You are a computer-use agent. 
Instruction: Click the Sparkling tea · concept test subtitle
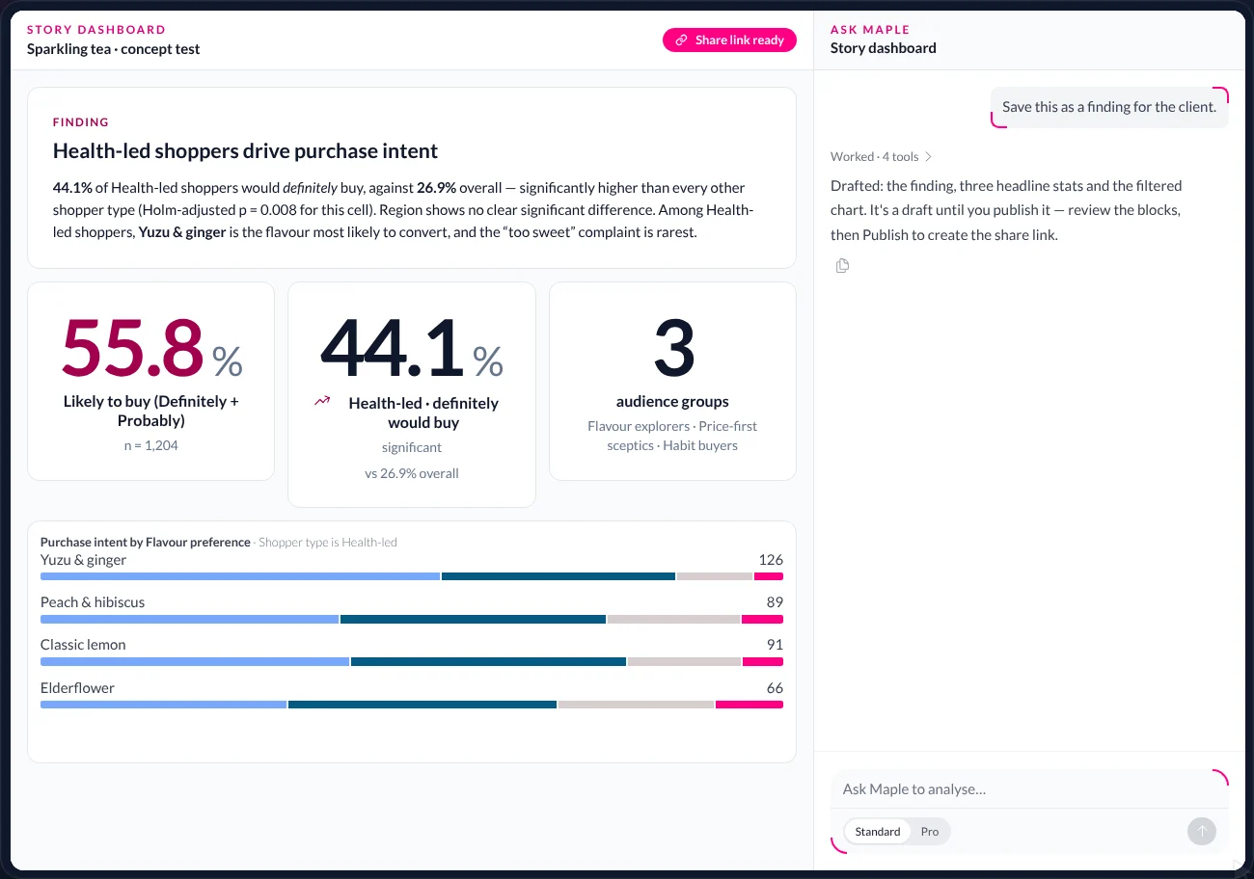114,49
